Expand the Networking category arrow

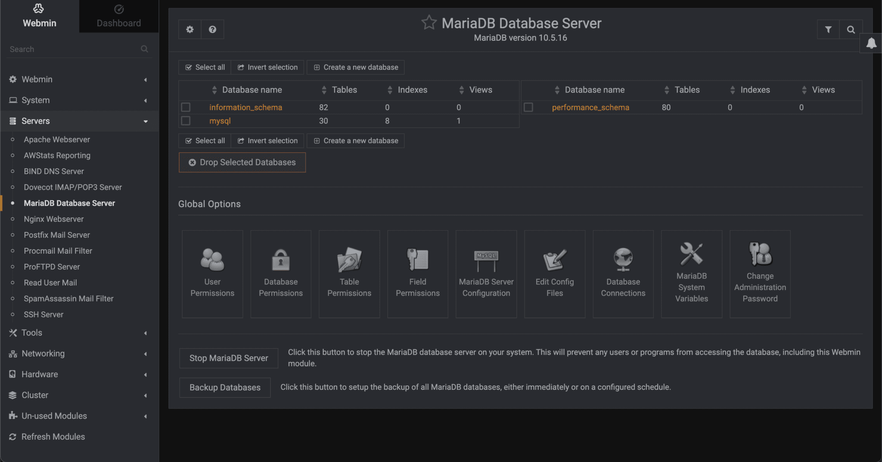click(146, 354)
